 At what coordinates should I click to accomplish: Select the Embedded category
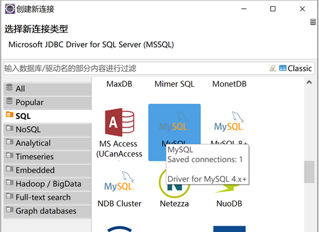[x=47, y=170]
